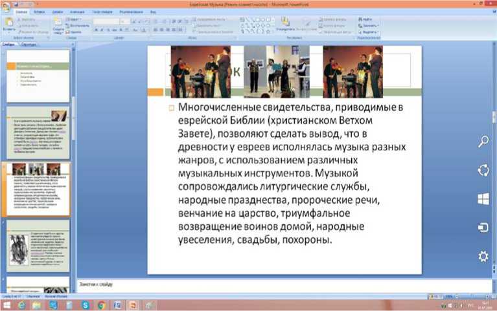Open Google Chrome from the taskbar
Image resolution: width=497 pixels, height=311 pixels.
click(x=102, y=305)
